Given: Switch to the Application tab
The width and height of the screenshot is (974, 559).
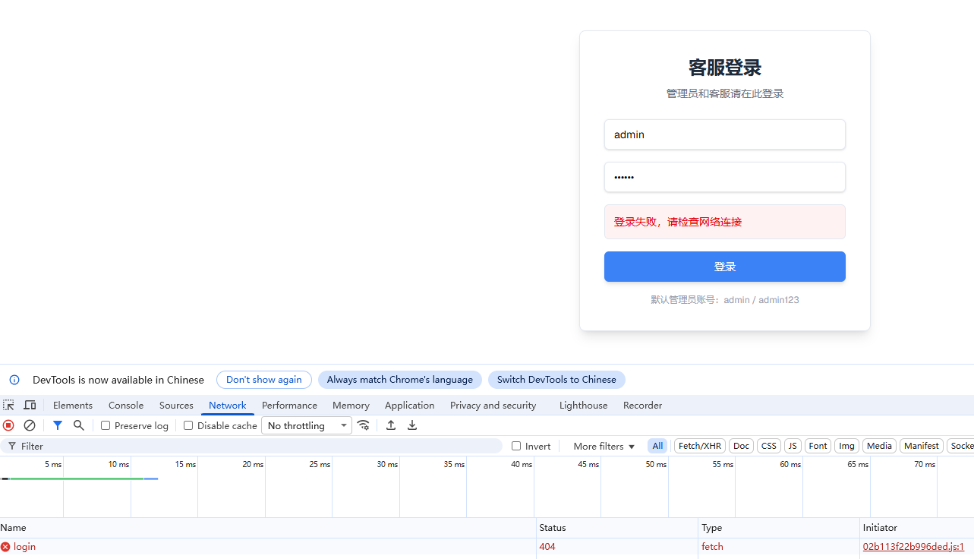Looking at the screenshot, I should (409, 406).
